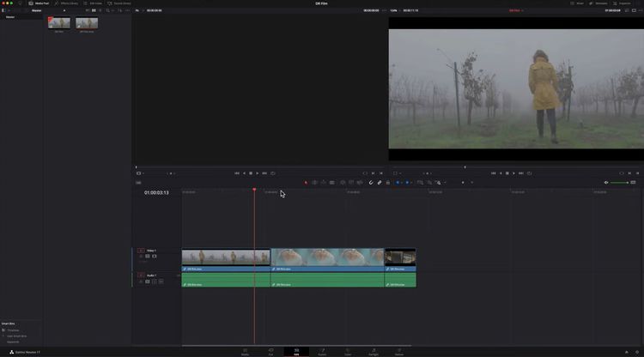The width and height of the screenshot is (644, 357).
Task: Play the timeline viewer forward
Action: point(513,173)
